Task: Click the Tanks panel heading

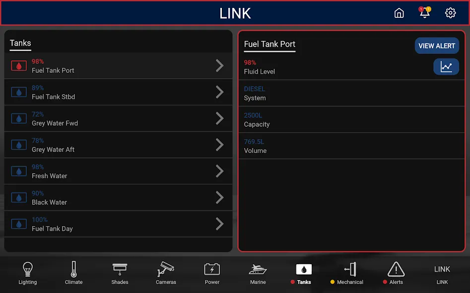Action: 20,43
